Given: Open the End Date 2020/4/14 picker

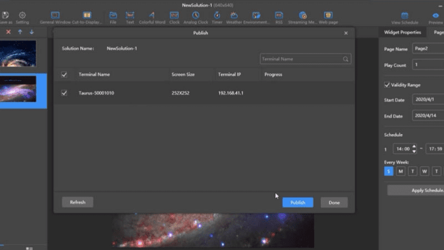Looking at the screenshot, I should (428, 116).
